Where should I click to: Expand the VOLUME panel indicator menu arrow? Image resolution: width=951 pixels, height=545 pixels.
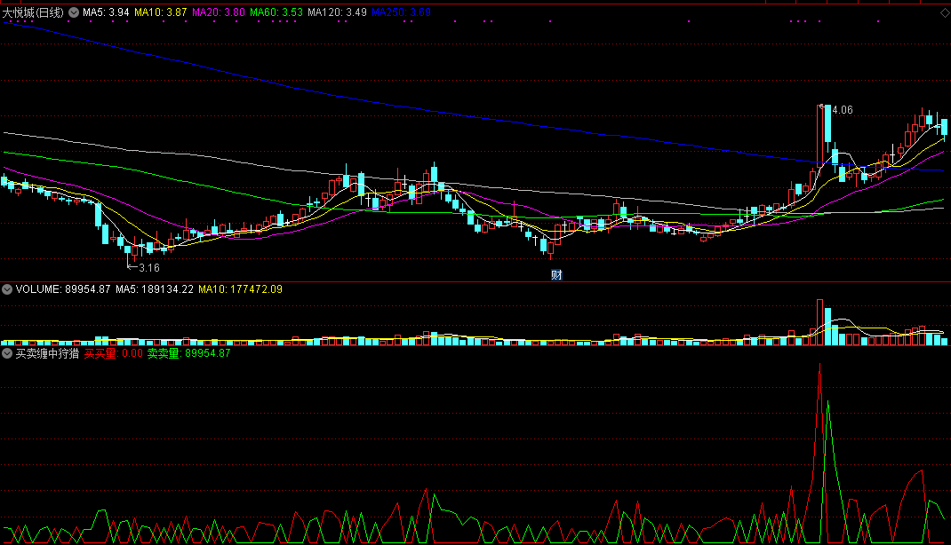click(7, 289)
